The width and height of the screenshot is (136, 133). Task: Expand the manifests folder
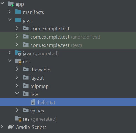coord(9,12)
